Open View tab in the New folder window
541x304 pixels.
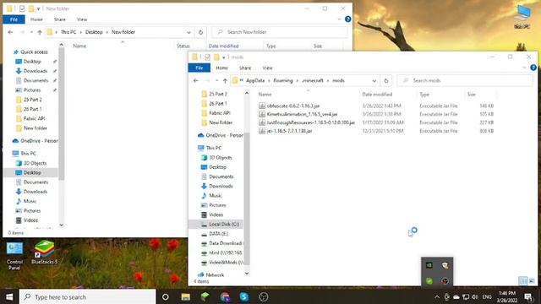82,19
